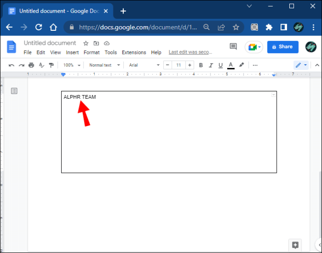
Task: Expand the Normal text style dropdown
Action: click(105, 65)
